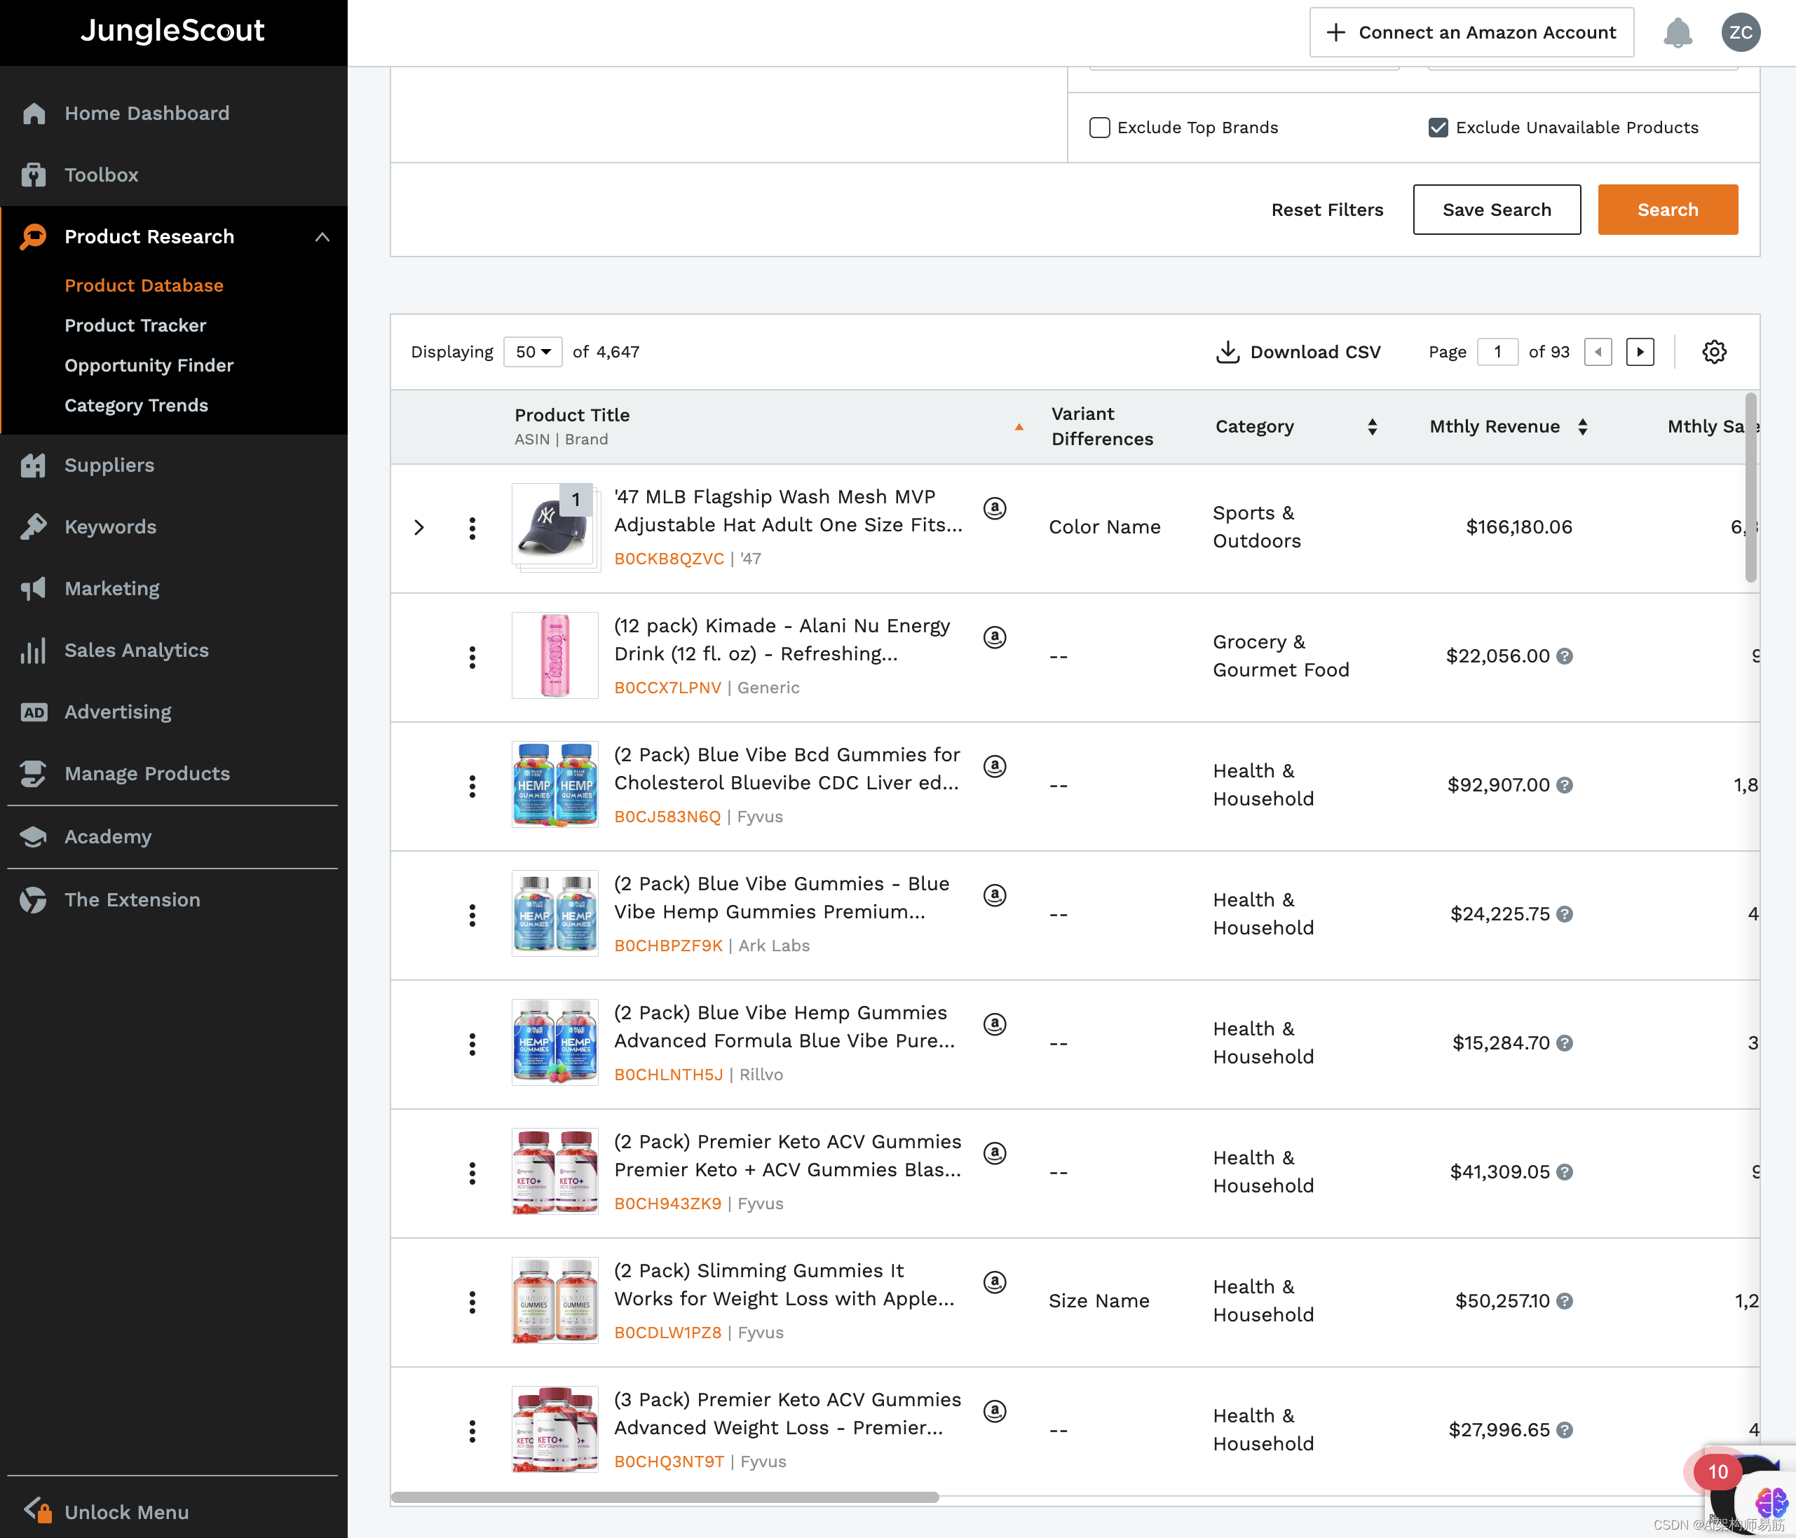Open row menu for Rillvo Hemp Gummies
The width and height of the screenshot is (1796, 1538).
click(x=472, y=1044)
